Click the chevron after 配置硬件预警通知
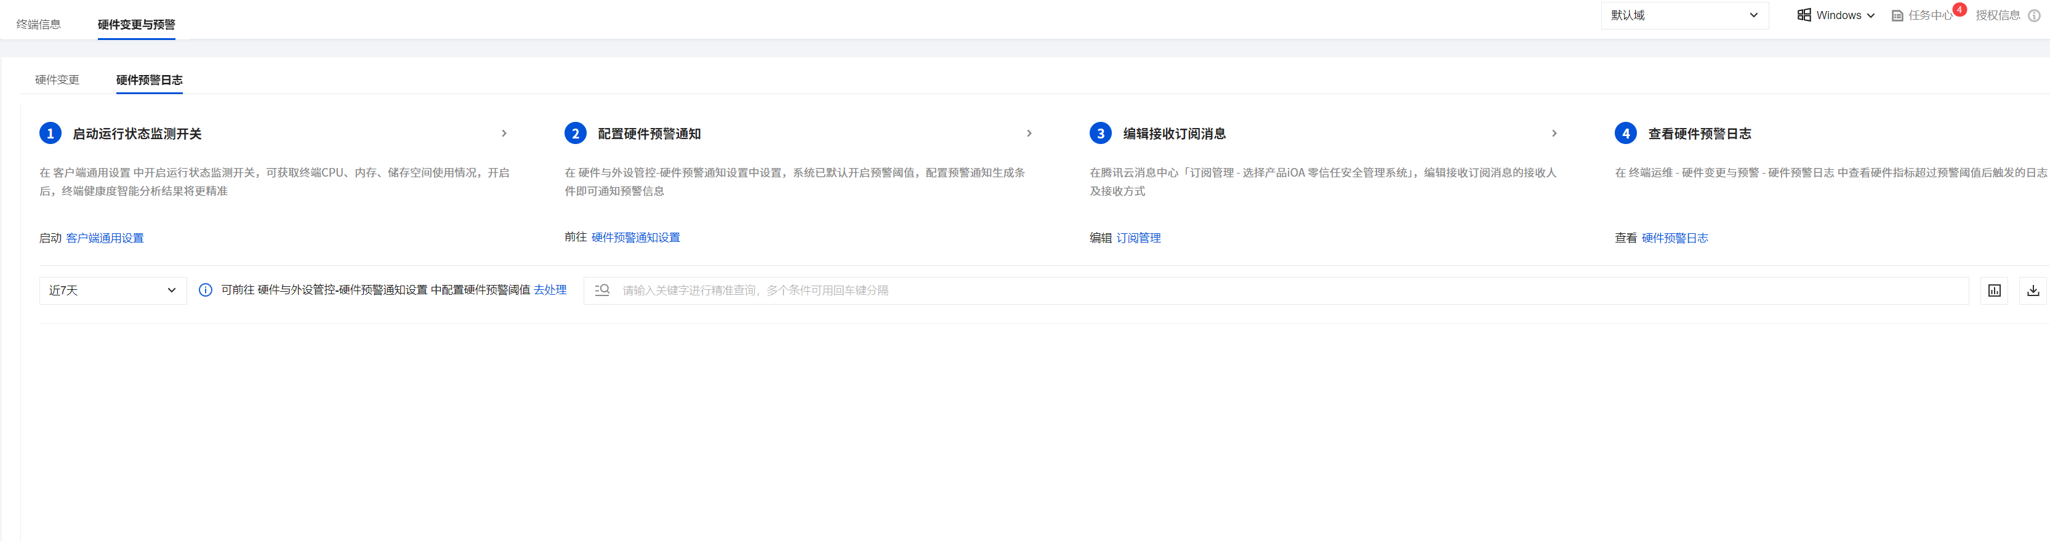The width and height of the screenshot is (2050, 541). coord(1029,134)
